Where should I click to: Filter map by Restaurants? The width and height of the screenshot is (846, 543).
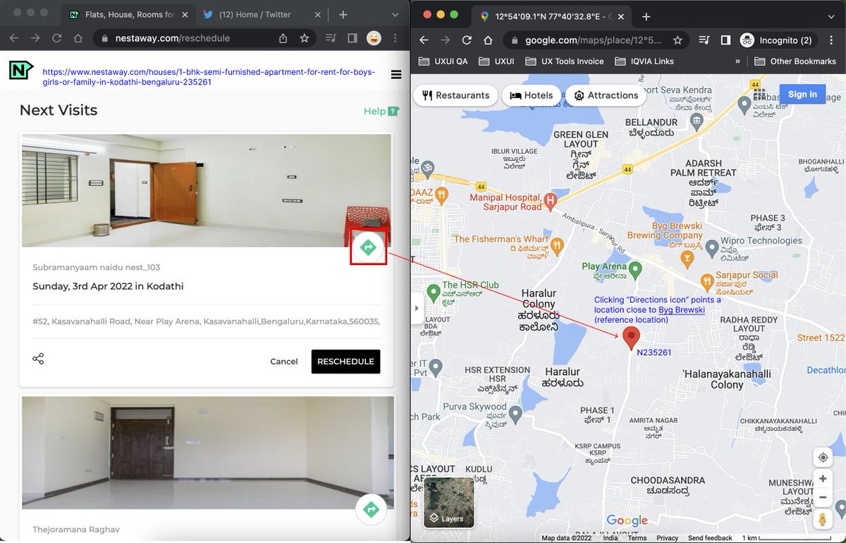pyautogui.click(x=455, y=95)
